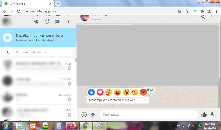This screenshot has height=130, width=221.
Task: React with red heart emoji
Action: (x=100, y=92)
